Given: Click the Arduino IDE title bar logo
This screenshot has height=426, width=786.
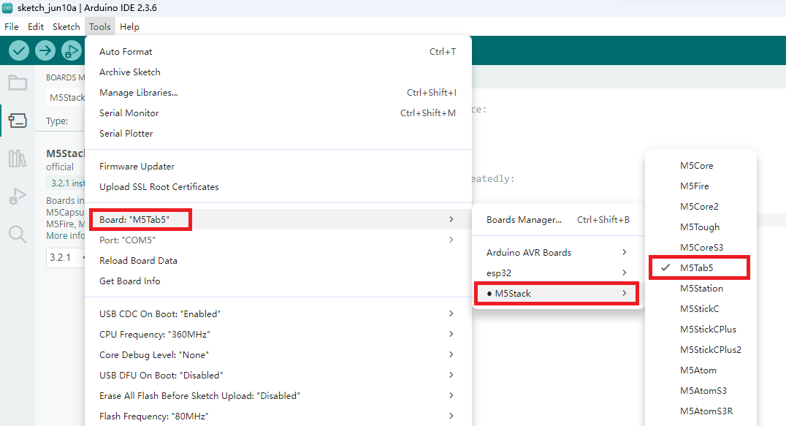Looking at the screenshot, I should [7, 7].
